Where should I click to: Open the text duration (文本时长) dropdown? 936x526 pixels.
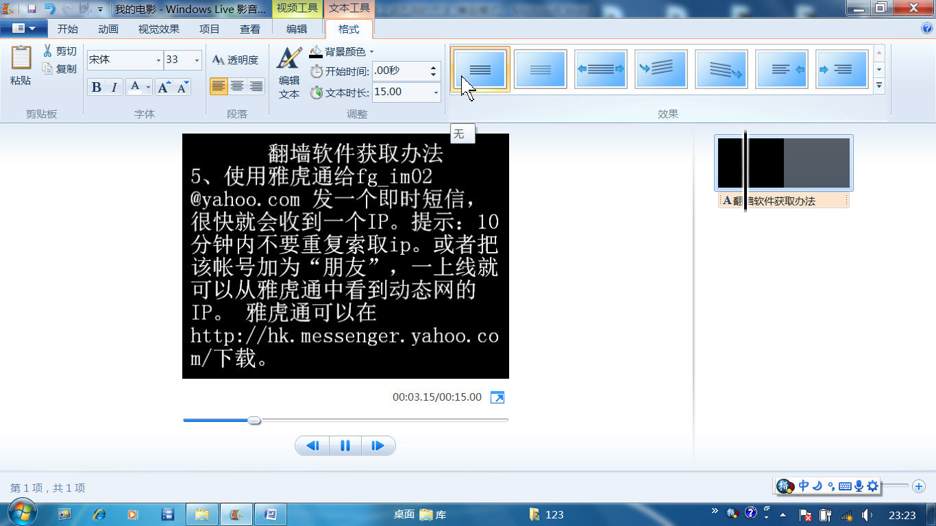click(435, 92)
